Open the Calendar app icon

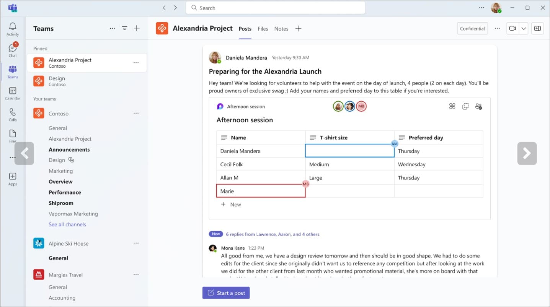[x=13, y=91]
